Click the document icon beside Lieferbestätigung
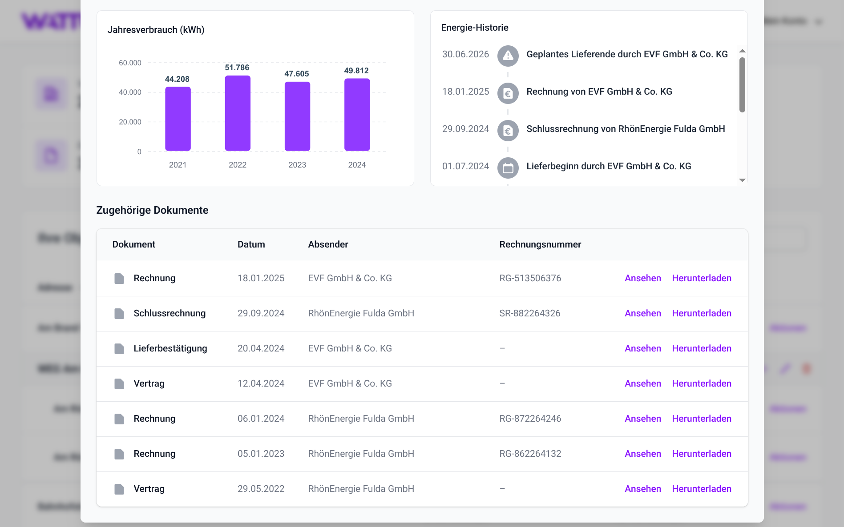844x527 pixels. [x=119, y=348]
